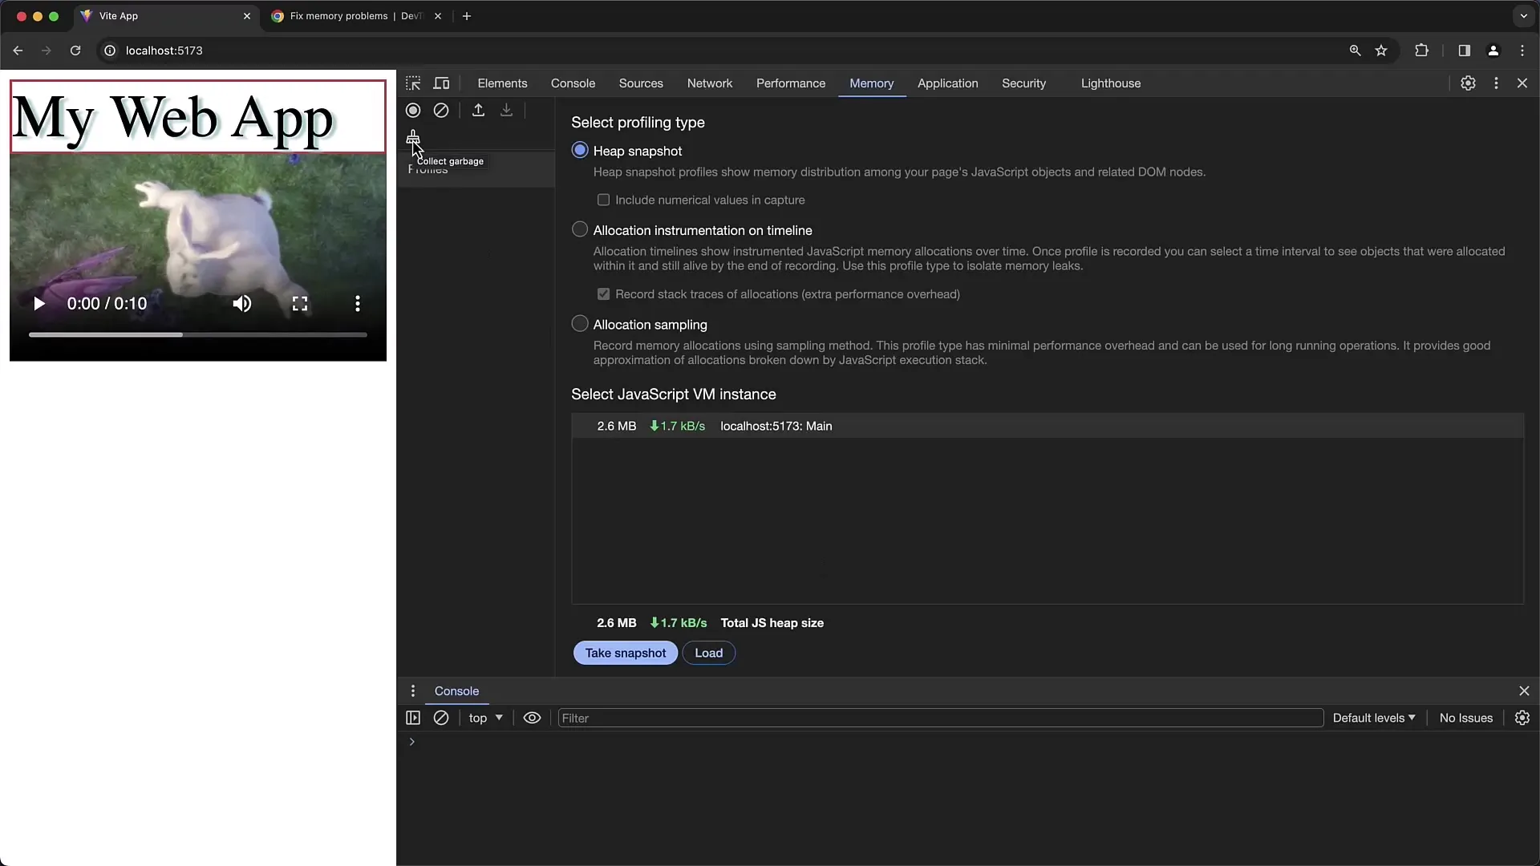The width and height of the screenshot is (1540, 866).
Task: Click the clear profiles icon
Action: point(441,110)
